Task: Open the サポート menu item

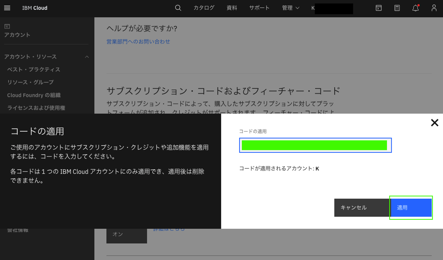Action: [259, 8]
